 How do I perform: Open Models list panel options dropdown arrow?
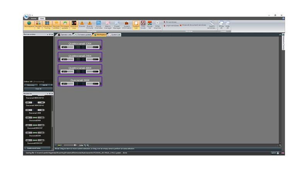[x=48, y=94]
